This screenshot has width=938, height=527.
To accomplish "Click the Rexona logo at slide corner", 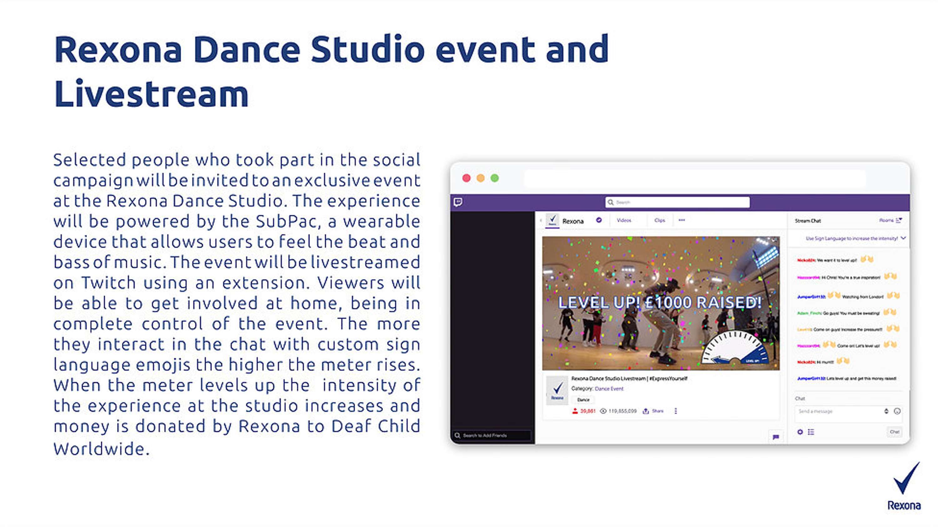I will click(904, 486).
